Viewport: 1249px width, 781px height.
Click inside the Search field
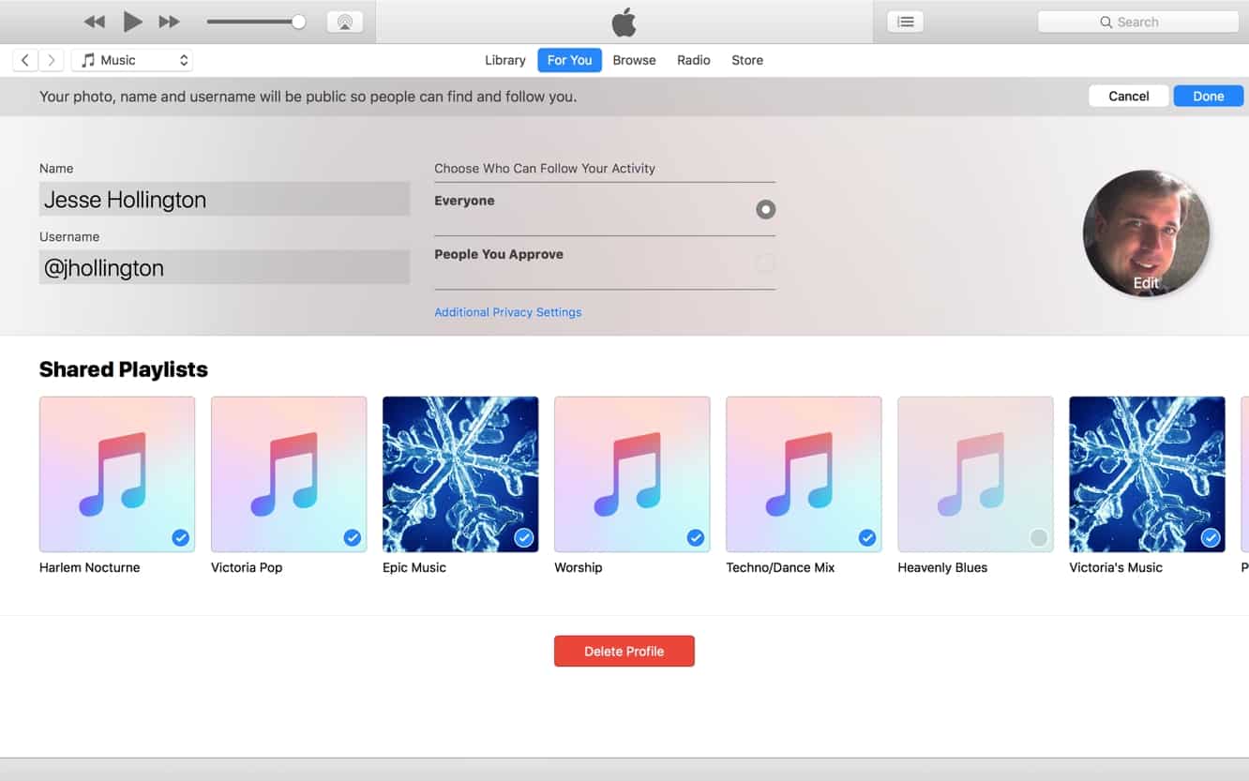1138,22
